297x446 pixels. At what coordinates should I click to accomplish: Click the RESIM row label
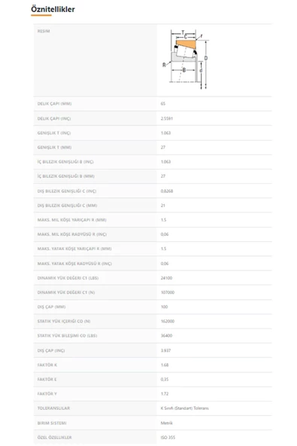point(44,31)
